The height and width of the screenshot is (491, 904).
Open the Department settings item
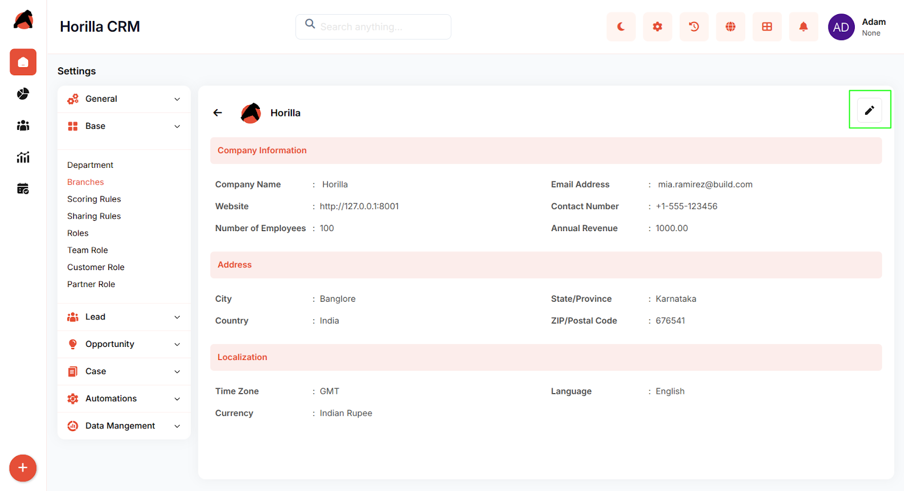point(90,165)
